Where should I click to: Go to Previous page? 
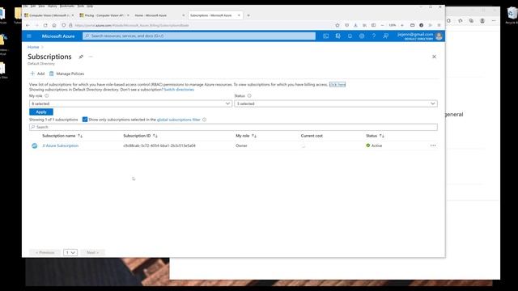45,252
